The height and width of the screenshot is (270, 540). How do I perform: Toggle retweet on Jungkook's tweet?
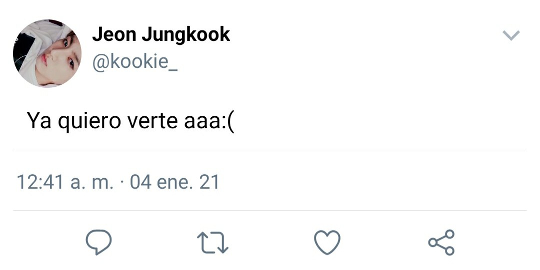(x=213, y=243)
